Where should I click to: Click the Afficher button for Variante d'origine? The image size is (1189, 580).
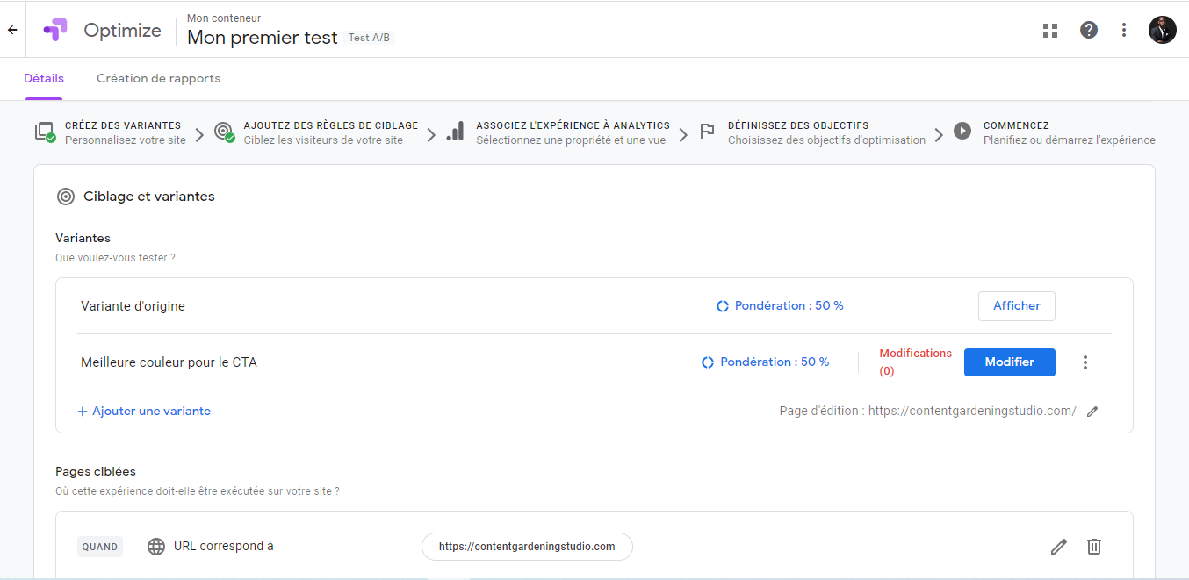click(x=1016, y=305)
